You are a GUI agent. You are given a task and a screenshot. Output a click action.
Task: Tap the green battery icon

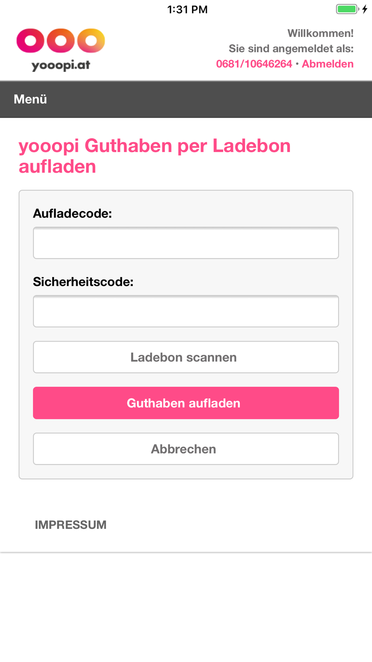(347, 9)
